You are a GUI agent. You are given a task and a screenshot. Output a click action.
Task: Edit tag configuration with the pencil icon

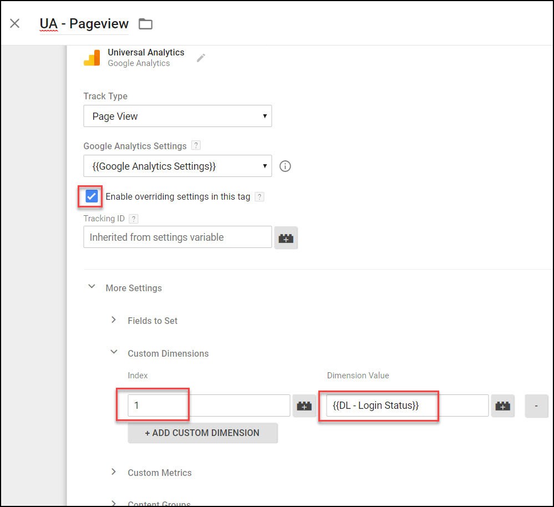201,58
